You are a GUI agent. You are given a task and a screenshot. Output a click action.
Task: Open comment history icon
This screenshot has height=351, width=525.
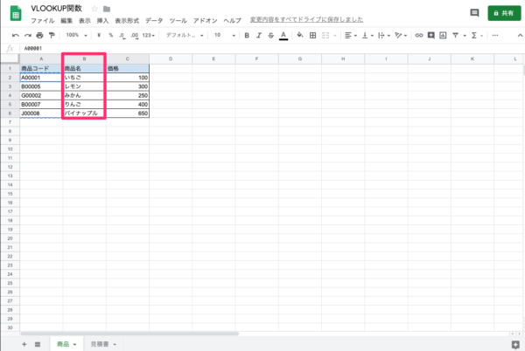(x=474, y=13)
